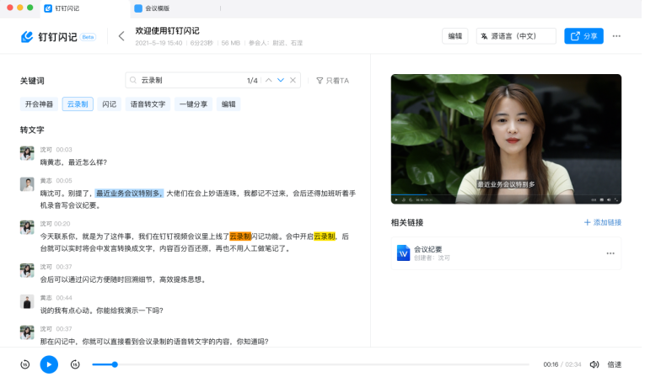Click the orange highlighted 云录制 match
645x377 pixels.
(x=240, y=236)
